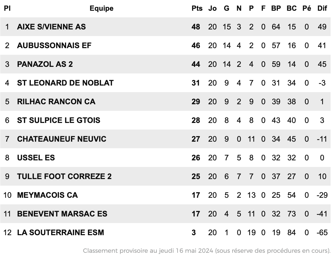Select RILHAC RANCON CA in standings
332x258 pixels.
click(56, 101)
